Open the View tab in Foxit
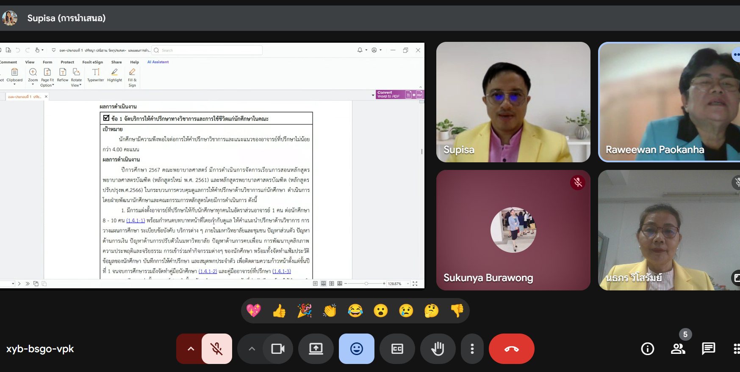Screen dimensions: 740x372 pos(30,62)
